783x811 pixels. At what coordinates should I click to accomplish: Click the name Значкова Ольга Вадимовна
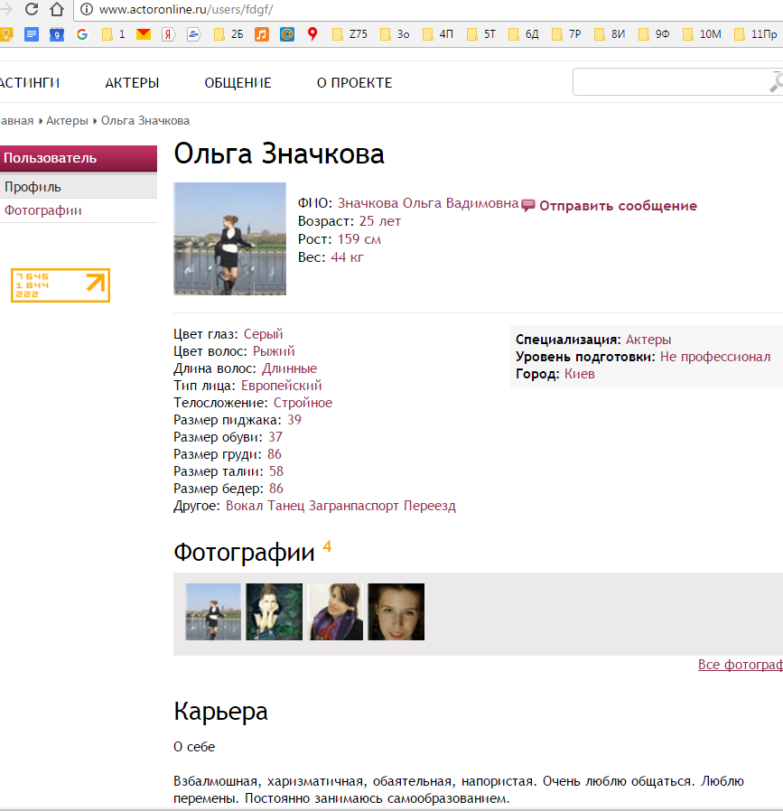428,203
